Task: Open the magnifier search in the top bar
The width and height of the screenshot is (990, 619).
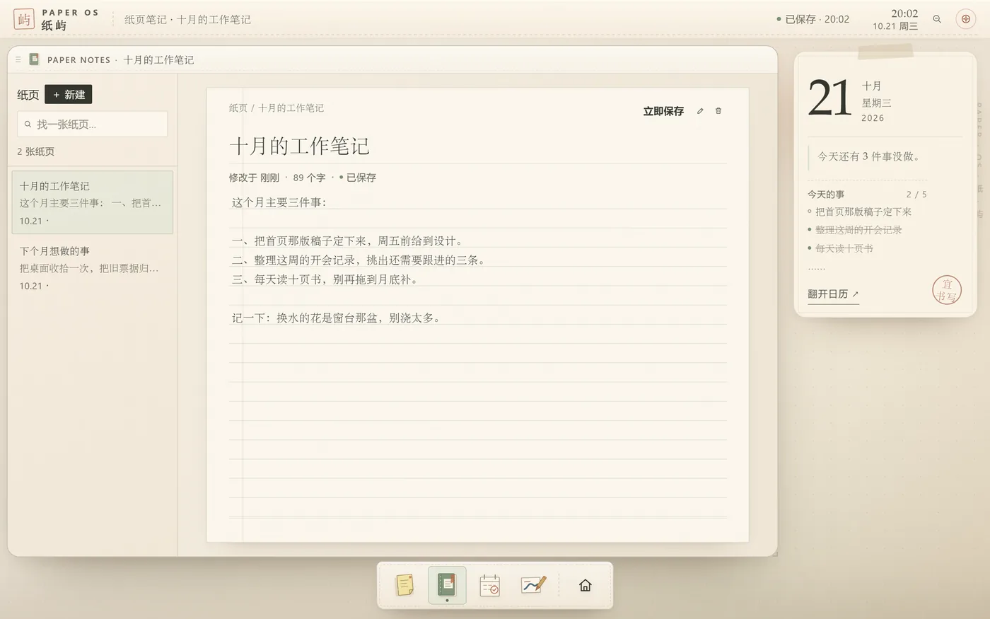Action: (937, 19)
